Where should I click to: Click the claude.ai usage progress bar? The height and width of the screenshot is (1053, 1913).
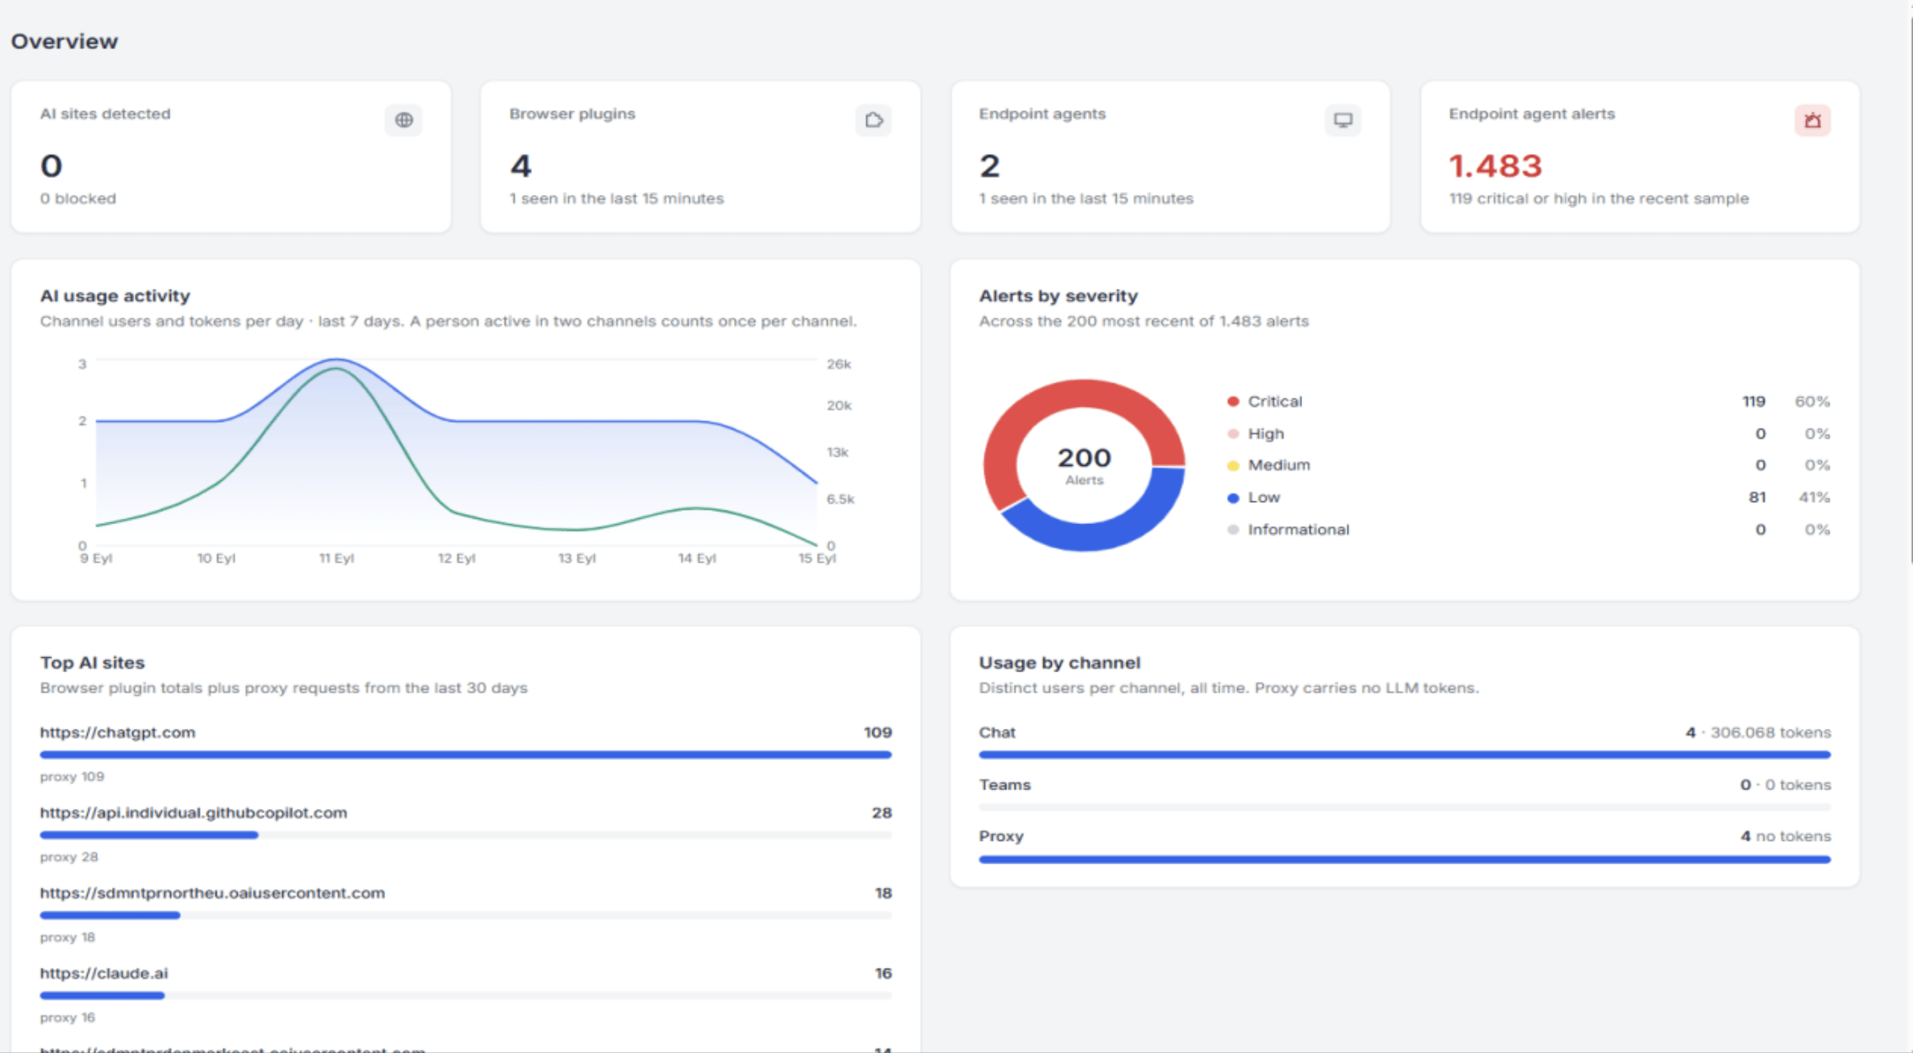(x=465, y=996)
